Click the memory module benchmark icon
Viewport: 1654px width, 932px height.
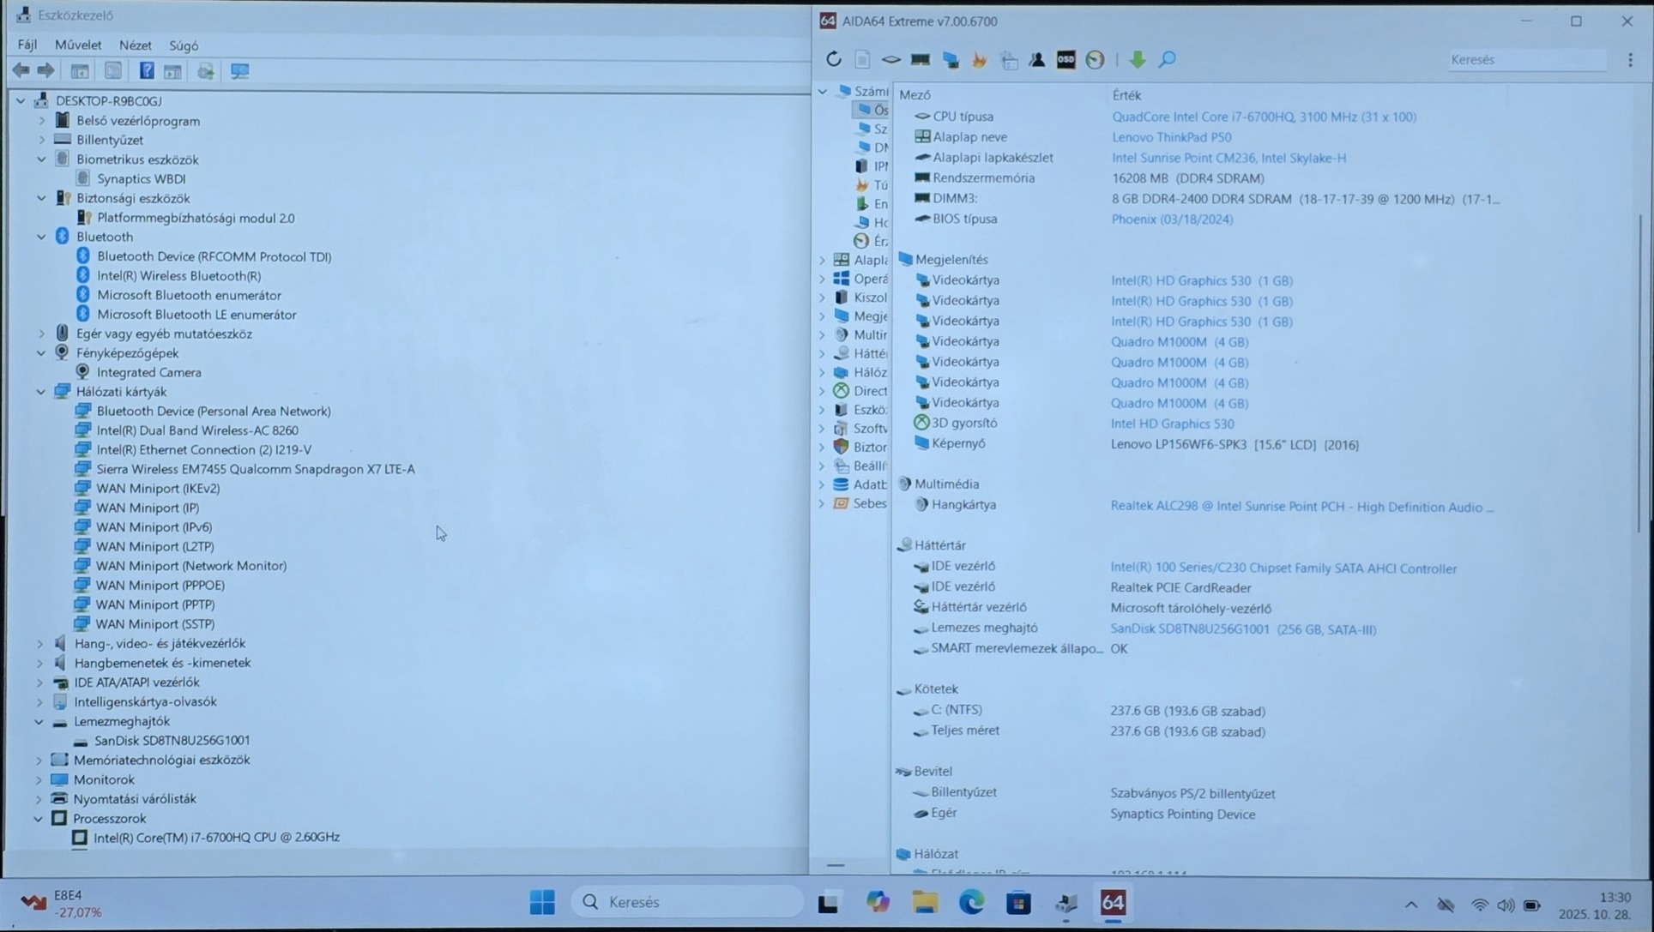point(920,59)
